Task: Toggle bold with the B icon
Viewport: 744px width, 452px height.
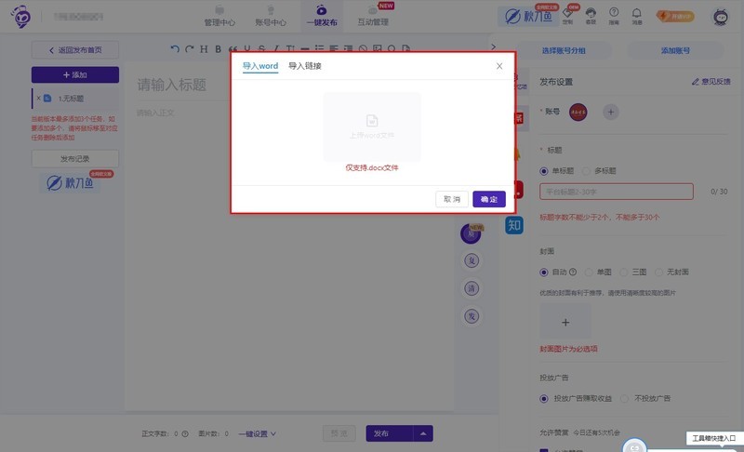Action: coord(218,48)
